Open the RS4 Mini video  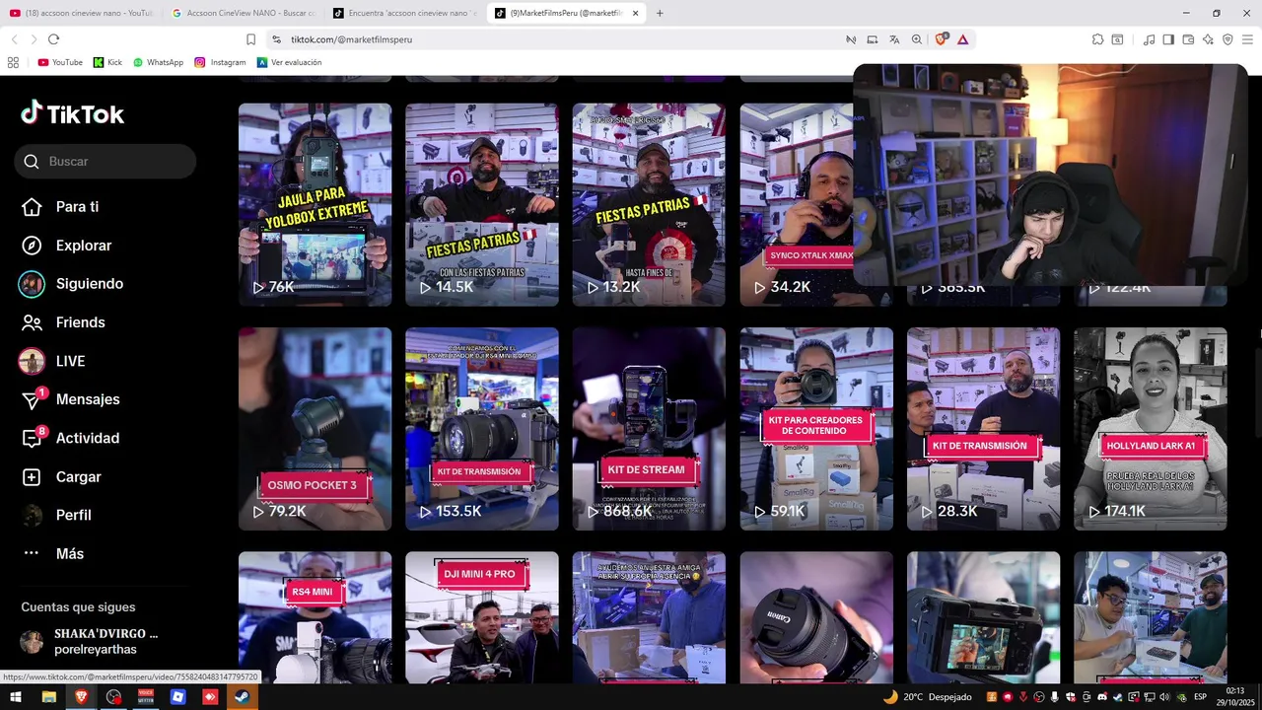click(x=315, y=617)
